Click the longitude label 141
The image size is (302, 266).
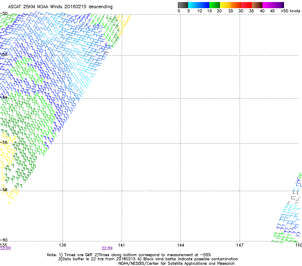pyautogui.click(x=121, y=245)
